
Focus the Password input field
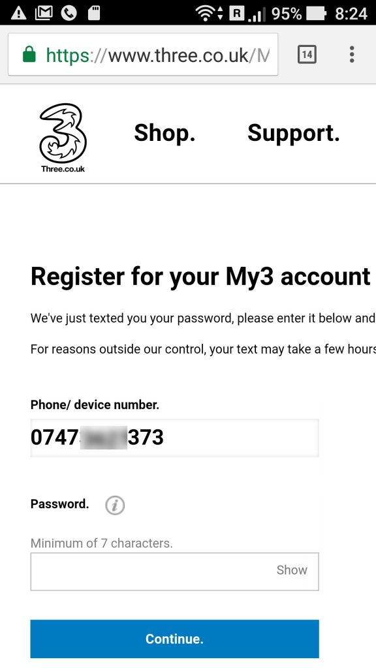174,571
